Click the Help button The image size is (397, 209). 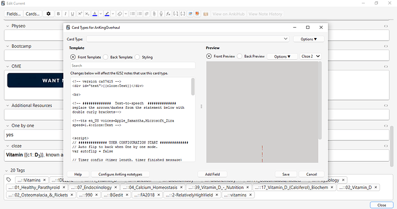(x=78, y=174)
